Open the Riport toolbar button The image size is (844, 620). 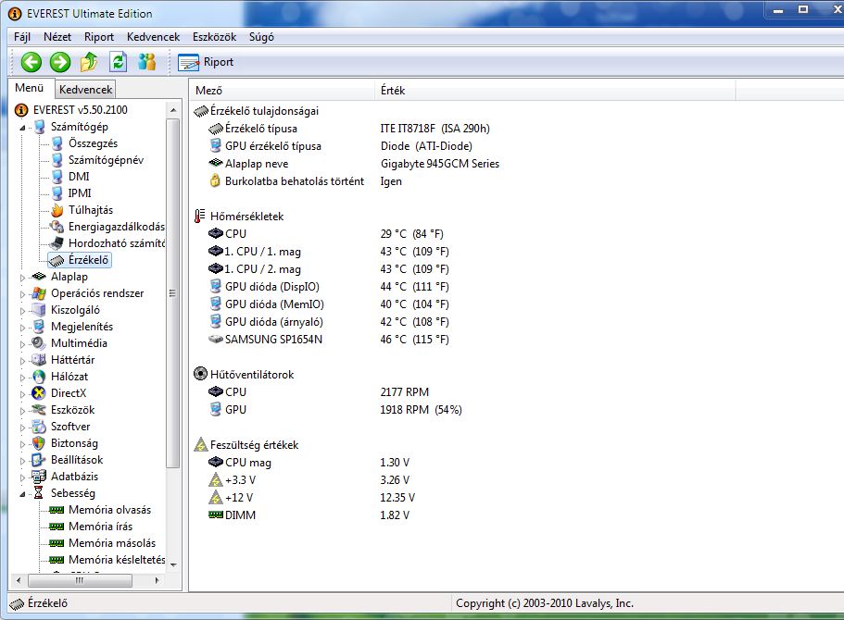click(x=206, y=62)
